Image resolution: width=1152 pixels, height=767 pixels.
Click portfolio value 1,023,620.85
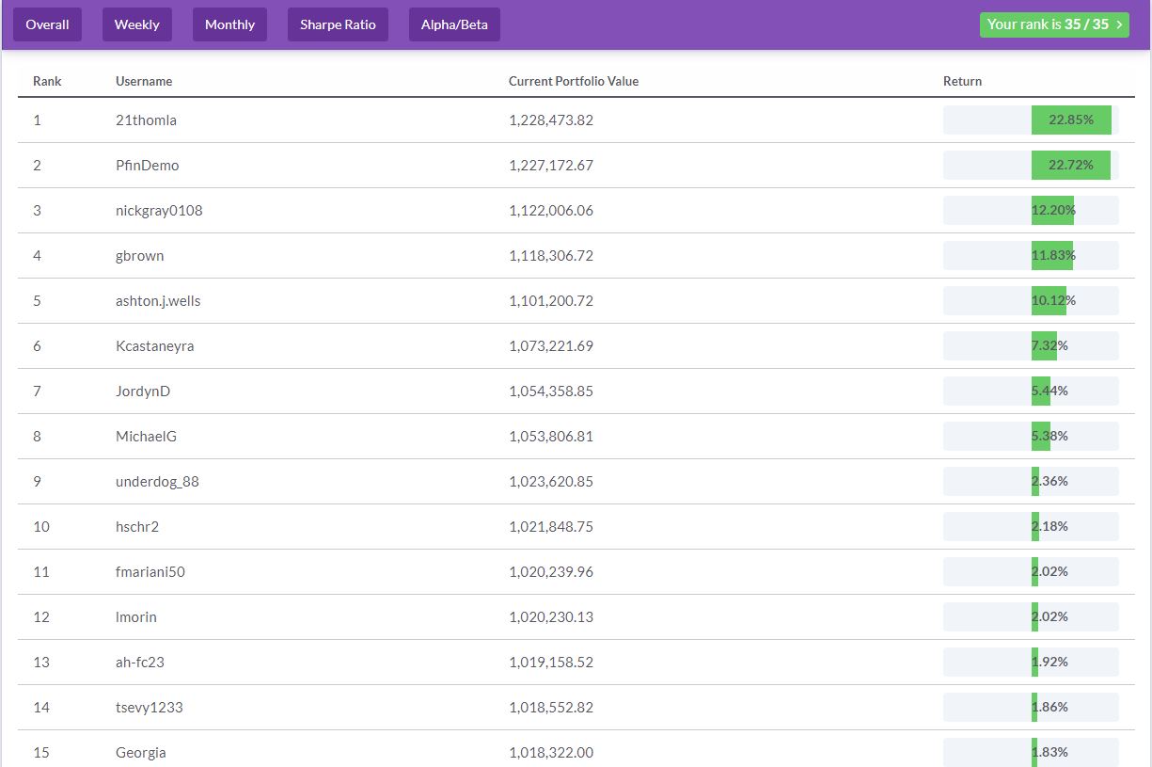click(551, 482)
